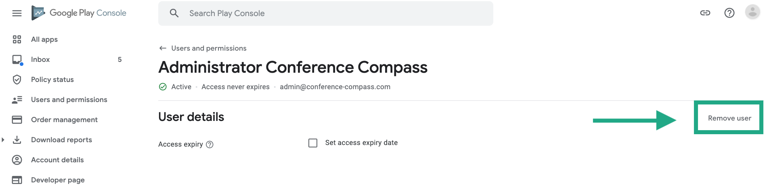Click the search magnifier icon
The width and height of the screenshot is (765, 188).
pos(174,13)
